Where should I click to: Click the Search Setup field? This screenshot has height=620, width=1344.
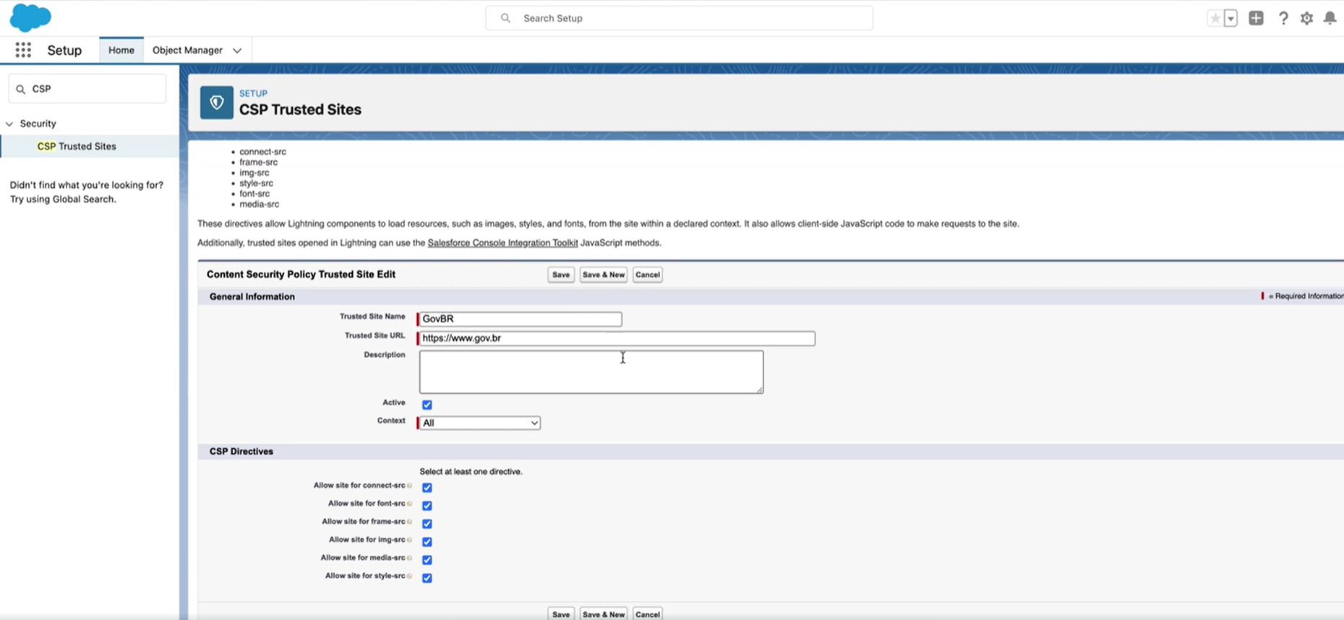[679, 18]
